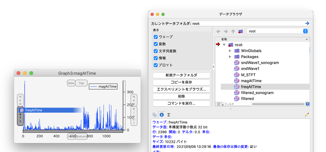Expand the WinGlobals folder

point(230,51)
